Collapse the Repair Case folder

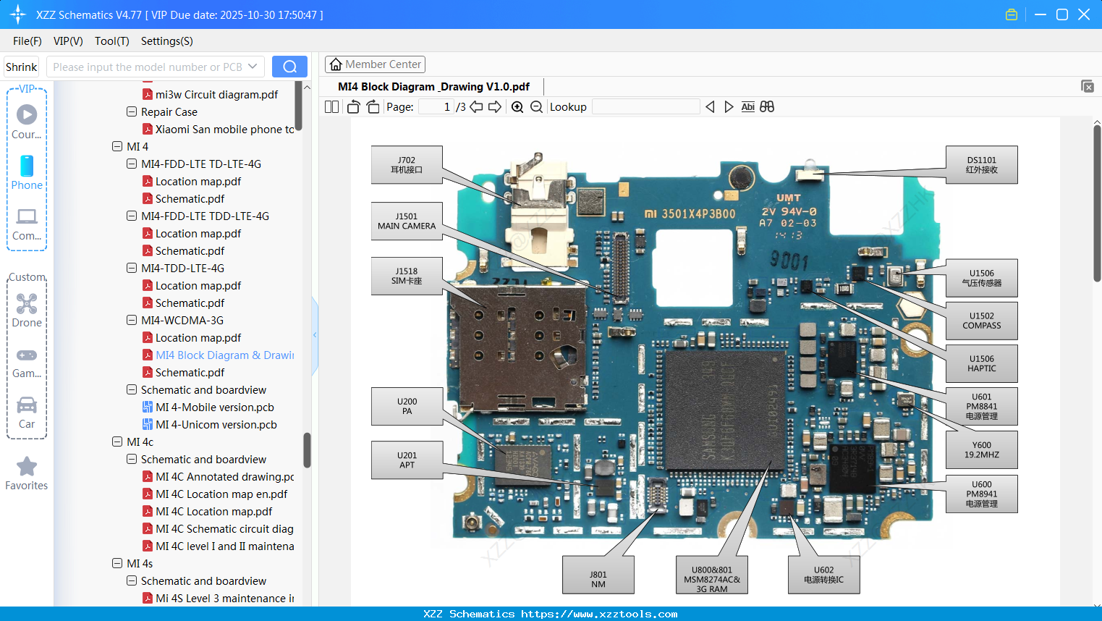click(x=132, y=111)
